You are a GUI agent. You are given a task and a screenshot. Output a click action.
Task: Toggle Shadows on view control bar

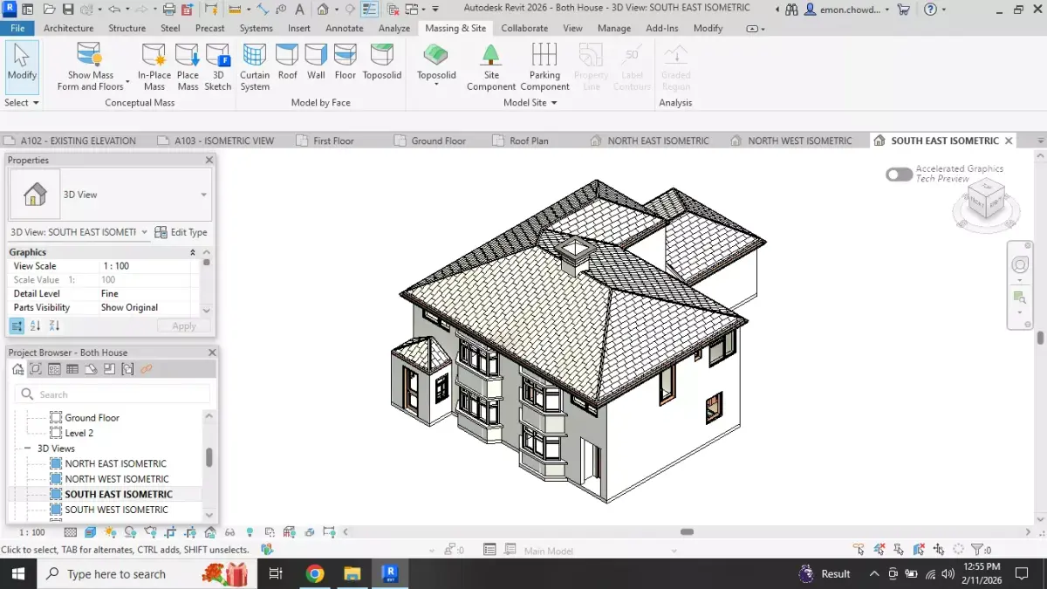[130, 531]
